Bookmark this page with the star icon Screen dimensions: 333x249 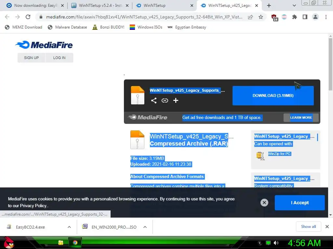tap(261, 17)
